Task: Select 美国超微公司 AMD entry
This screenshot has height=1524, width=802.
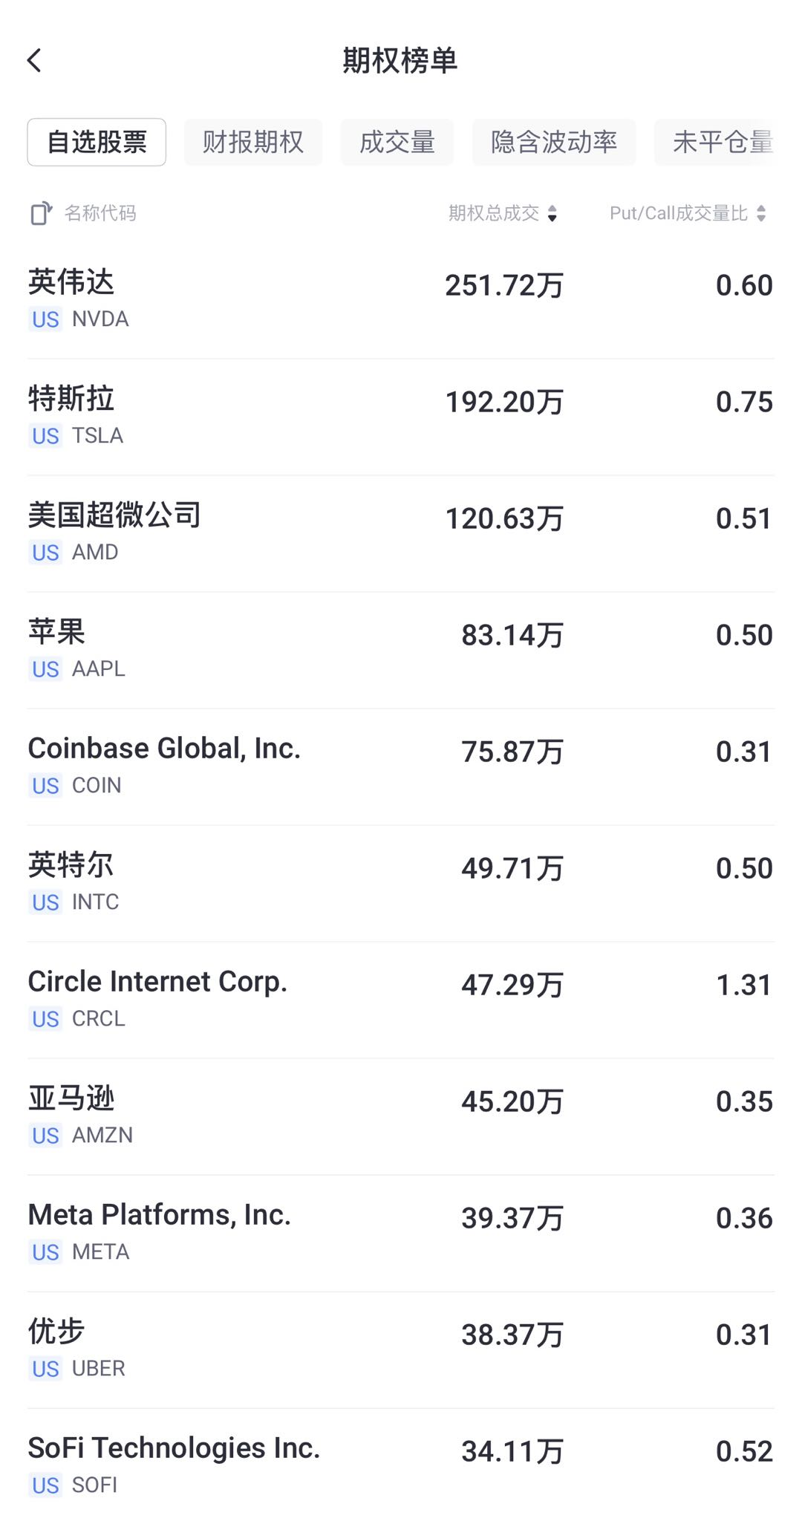Action: pyautogui.click(x=401, y=533)
